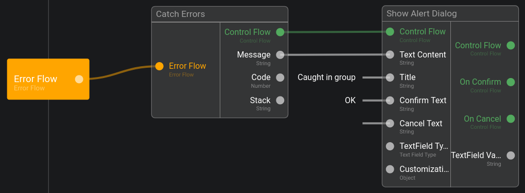Click the Control Flow input port of Show Alert Dialog

coord(390,32)
